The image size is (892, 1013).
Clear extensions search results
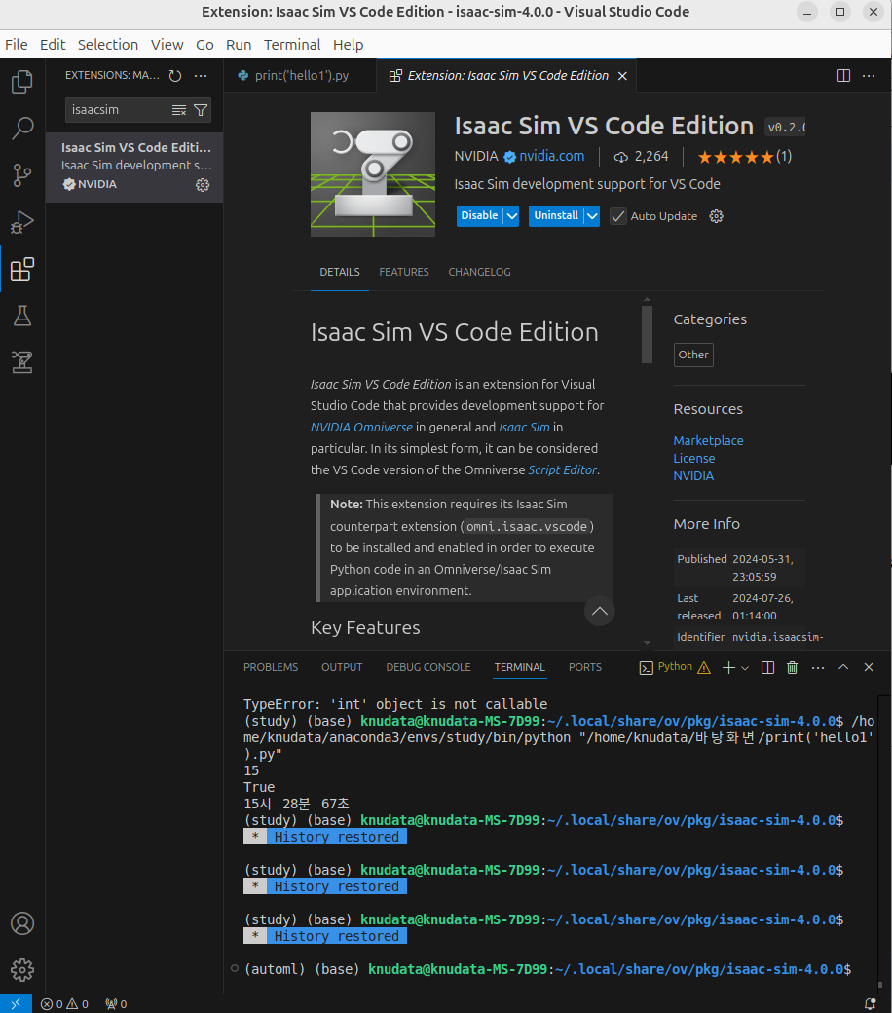pyautogui.click(x=179, y=110)
